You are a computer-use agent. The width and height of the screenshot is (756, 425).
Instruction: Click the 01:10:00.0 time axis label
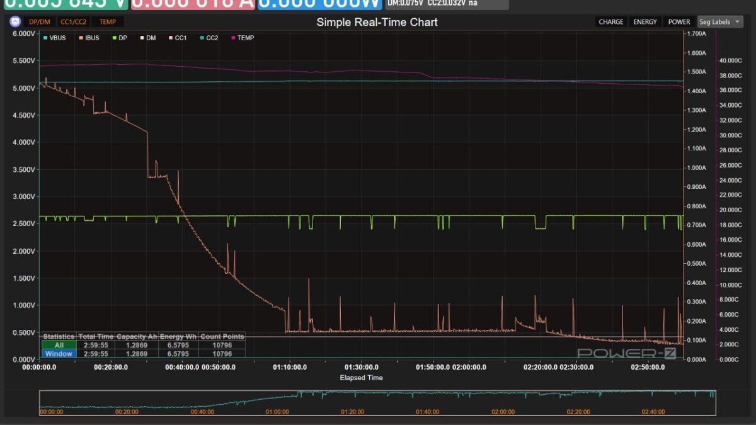click(290, 367)
